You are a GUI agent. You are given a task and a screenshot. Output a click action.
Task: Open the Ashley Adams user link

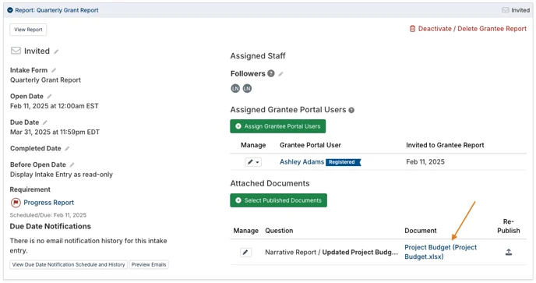point(301,162)
